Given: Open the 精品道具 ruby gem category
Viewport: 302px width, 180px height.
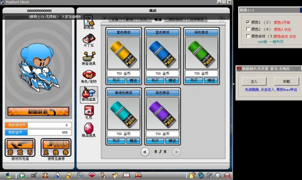Looking at the screenshot, I should 89,130.
